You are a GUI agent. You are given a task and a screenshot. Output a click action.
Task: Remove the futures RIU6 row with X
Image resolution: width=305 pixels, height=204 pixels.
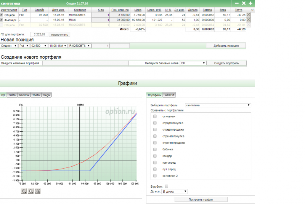click(249, 19)
